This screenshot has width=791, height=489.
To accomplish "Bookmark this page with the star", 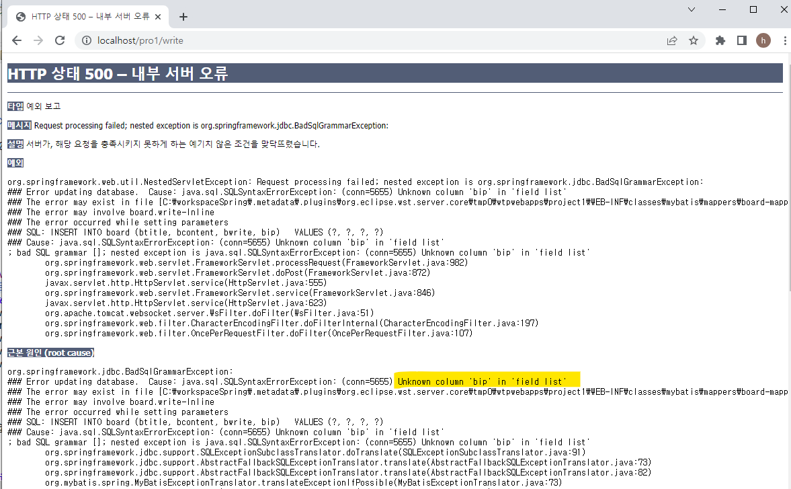I will (694, 40).
